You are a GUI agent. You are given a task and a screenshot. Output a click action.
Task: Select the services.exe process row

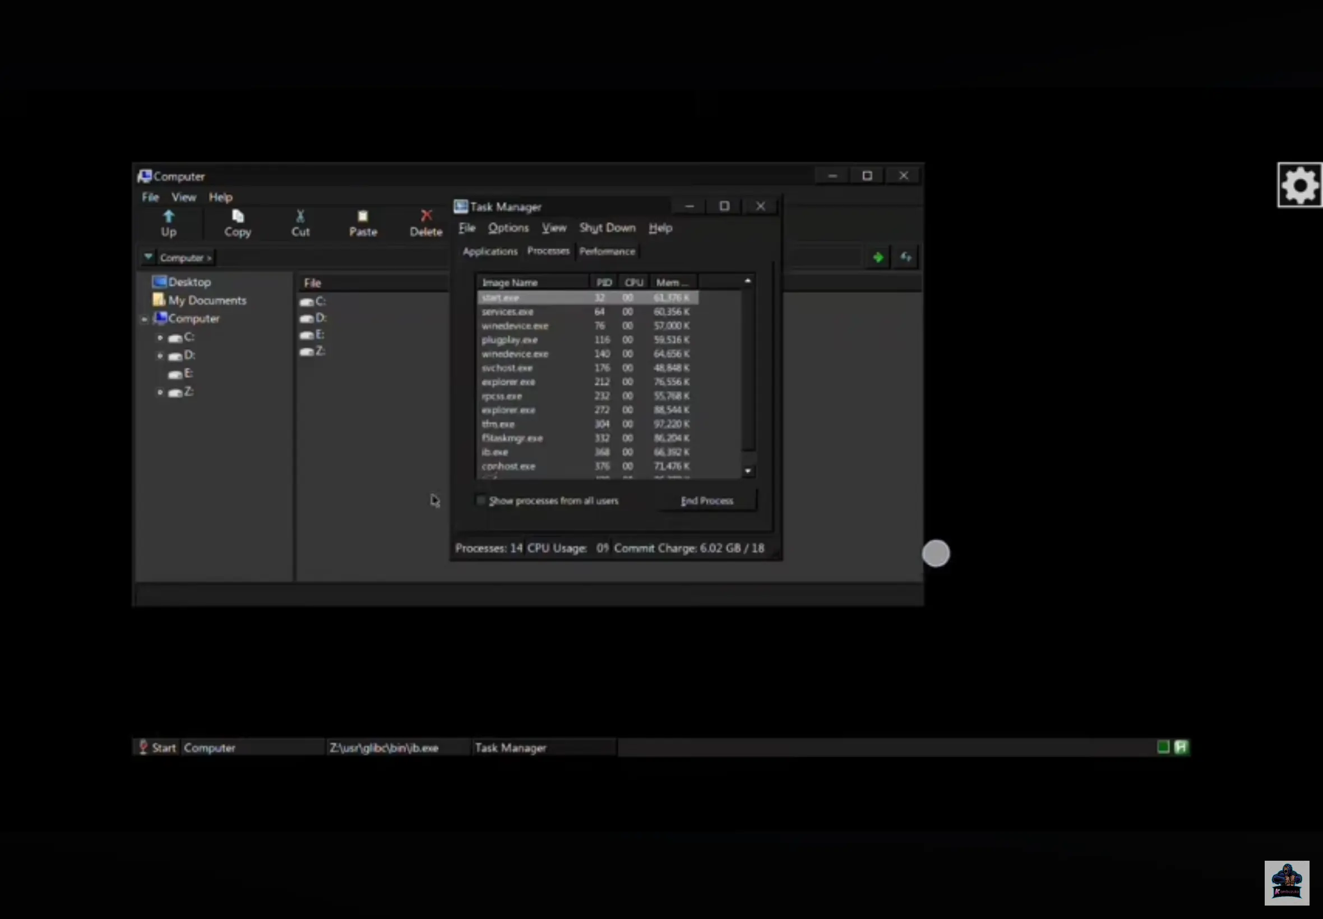588,312
